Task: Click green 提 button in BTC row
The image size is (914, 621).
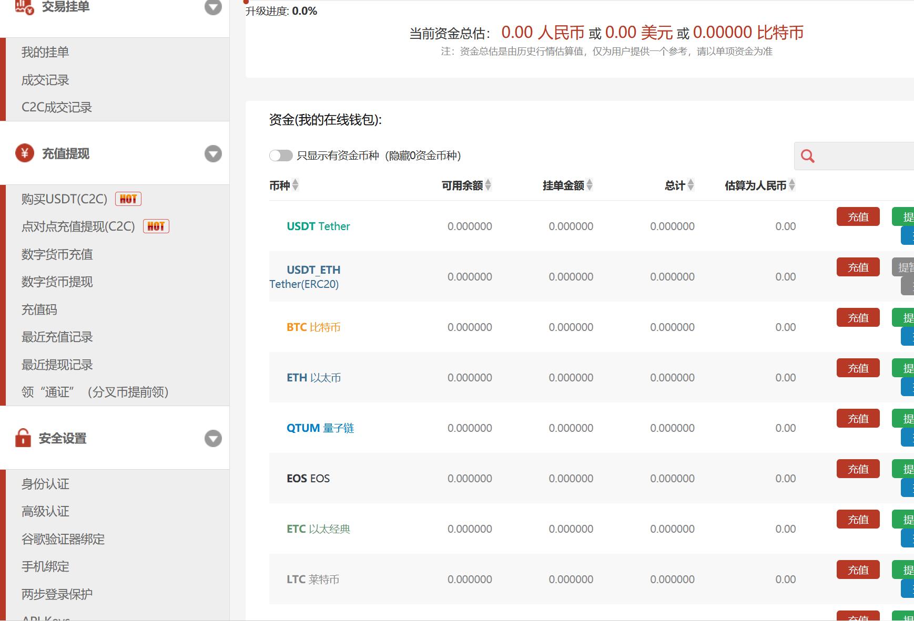Action: click(x=903, y=318)
